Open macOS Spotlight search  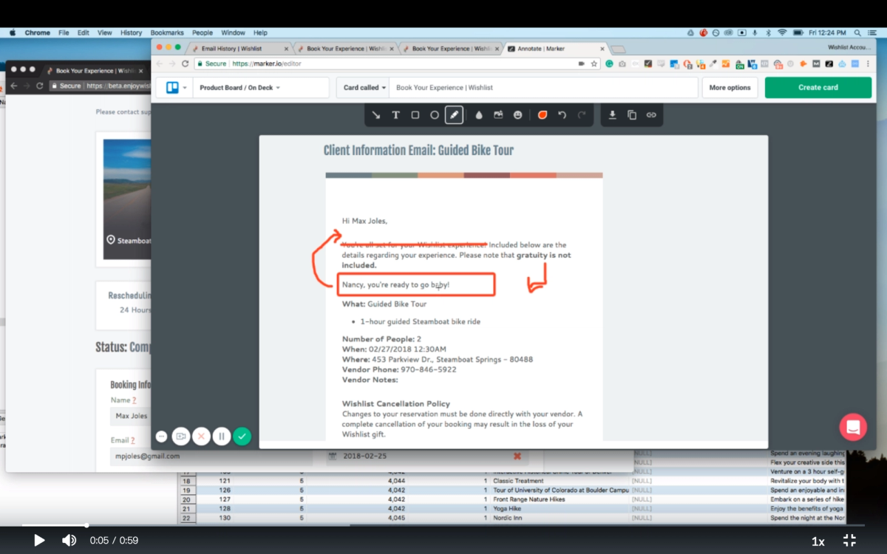[x=857, y=33]
